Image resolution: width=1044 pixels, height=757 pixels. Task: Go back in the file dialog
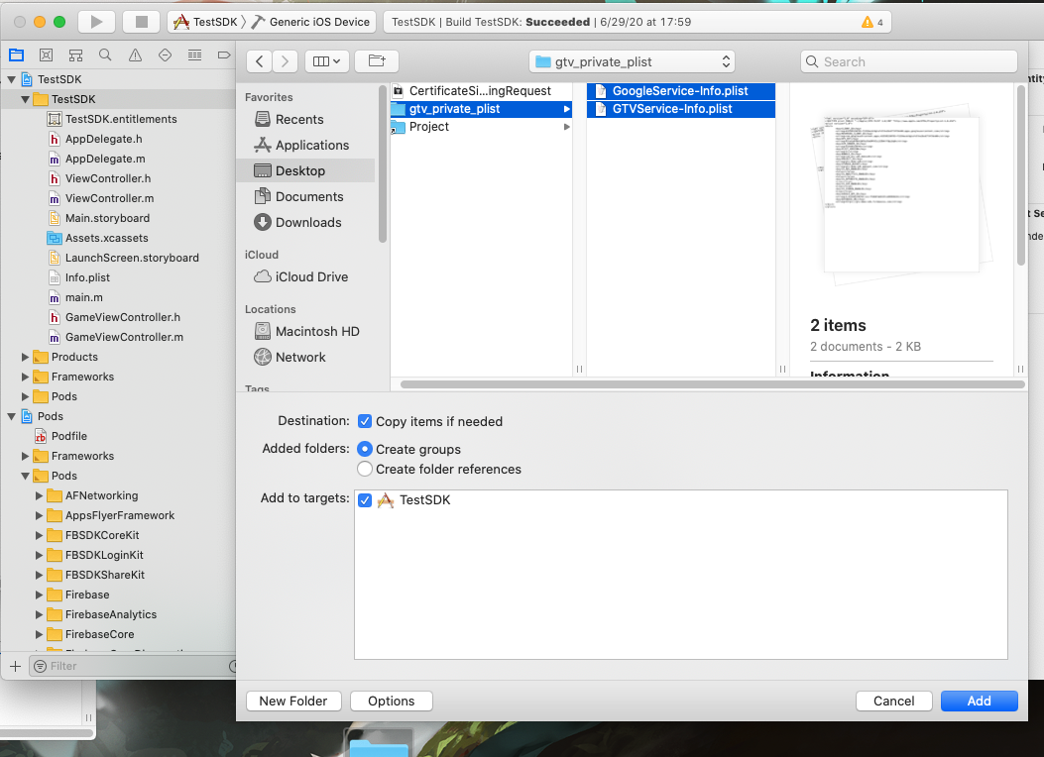[x=260, y=61]
